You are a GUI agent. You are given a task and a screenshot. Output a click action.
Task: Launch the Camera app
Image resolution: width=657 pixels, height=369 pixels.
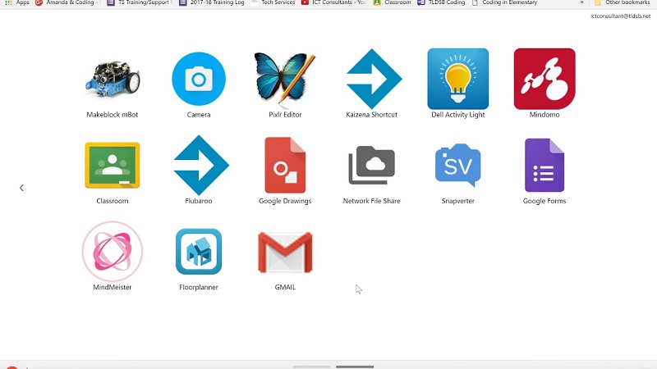click(x=199, y=79)
